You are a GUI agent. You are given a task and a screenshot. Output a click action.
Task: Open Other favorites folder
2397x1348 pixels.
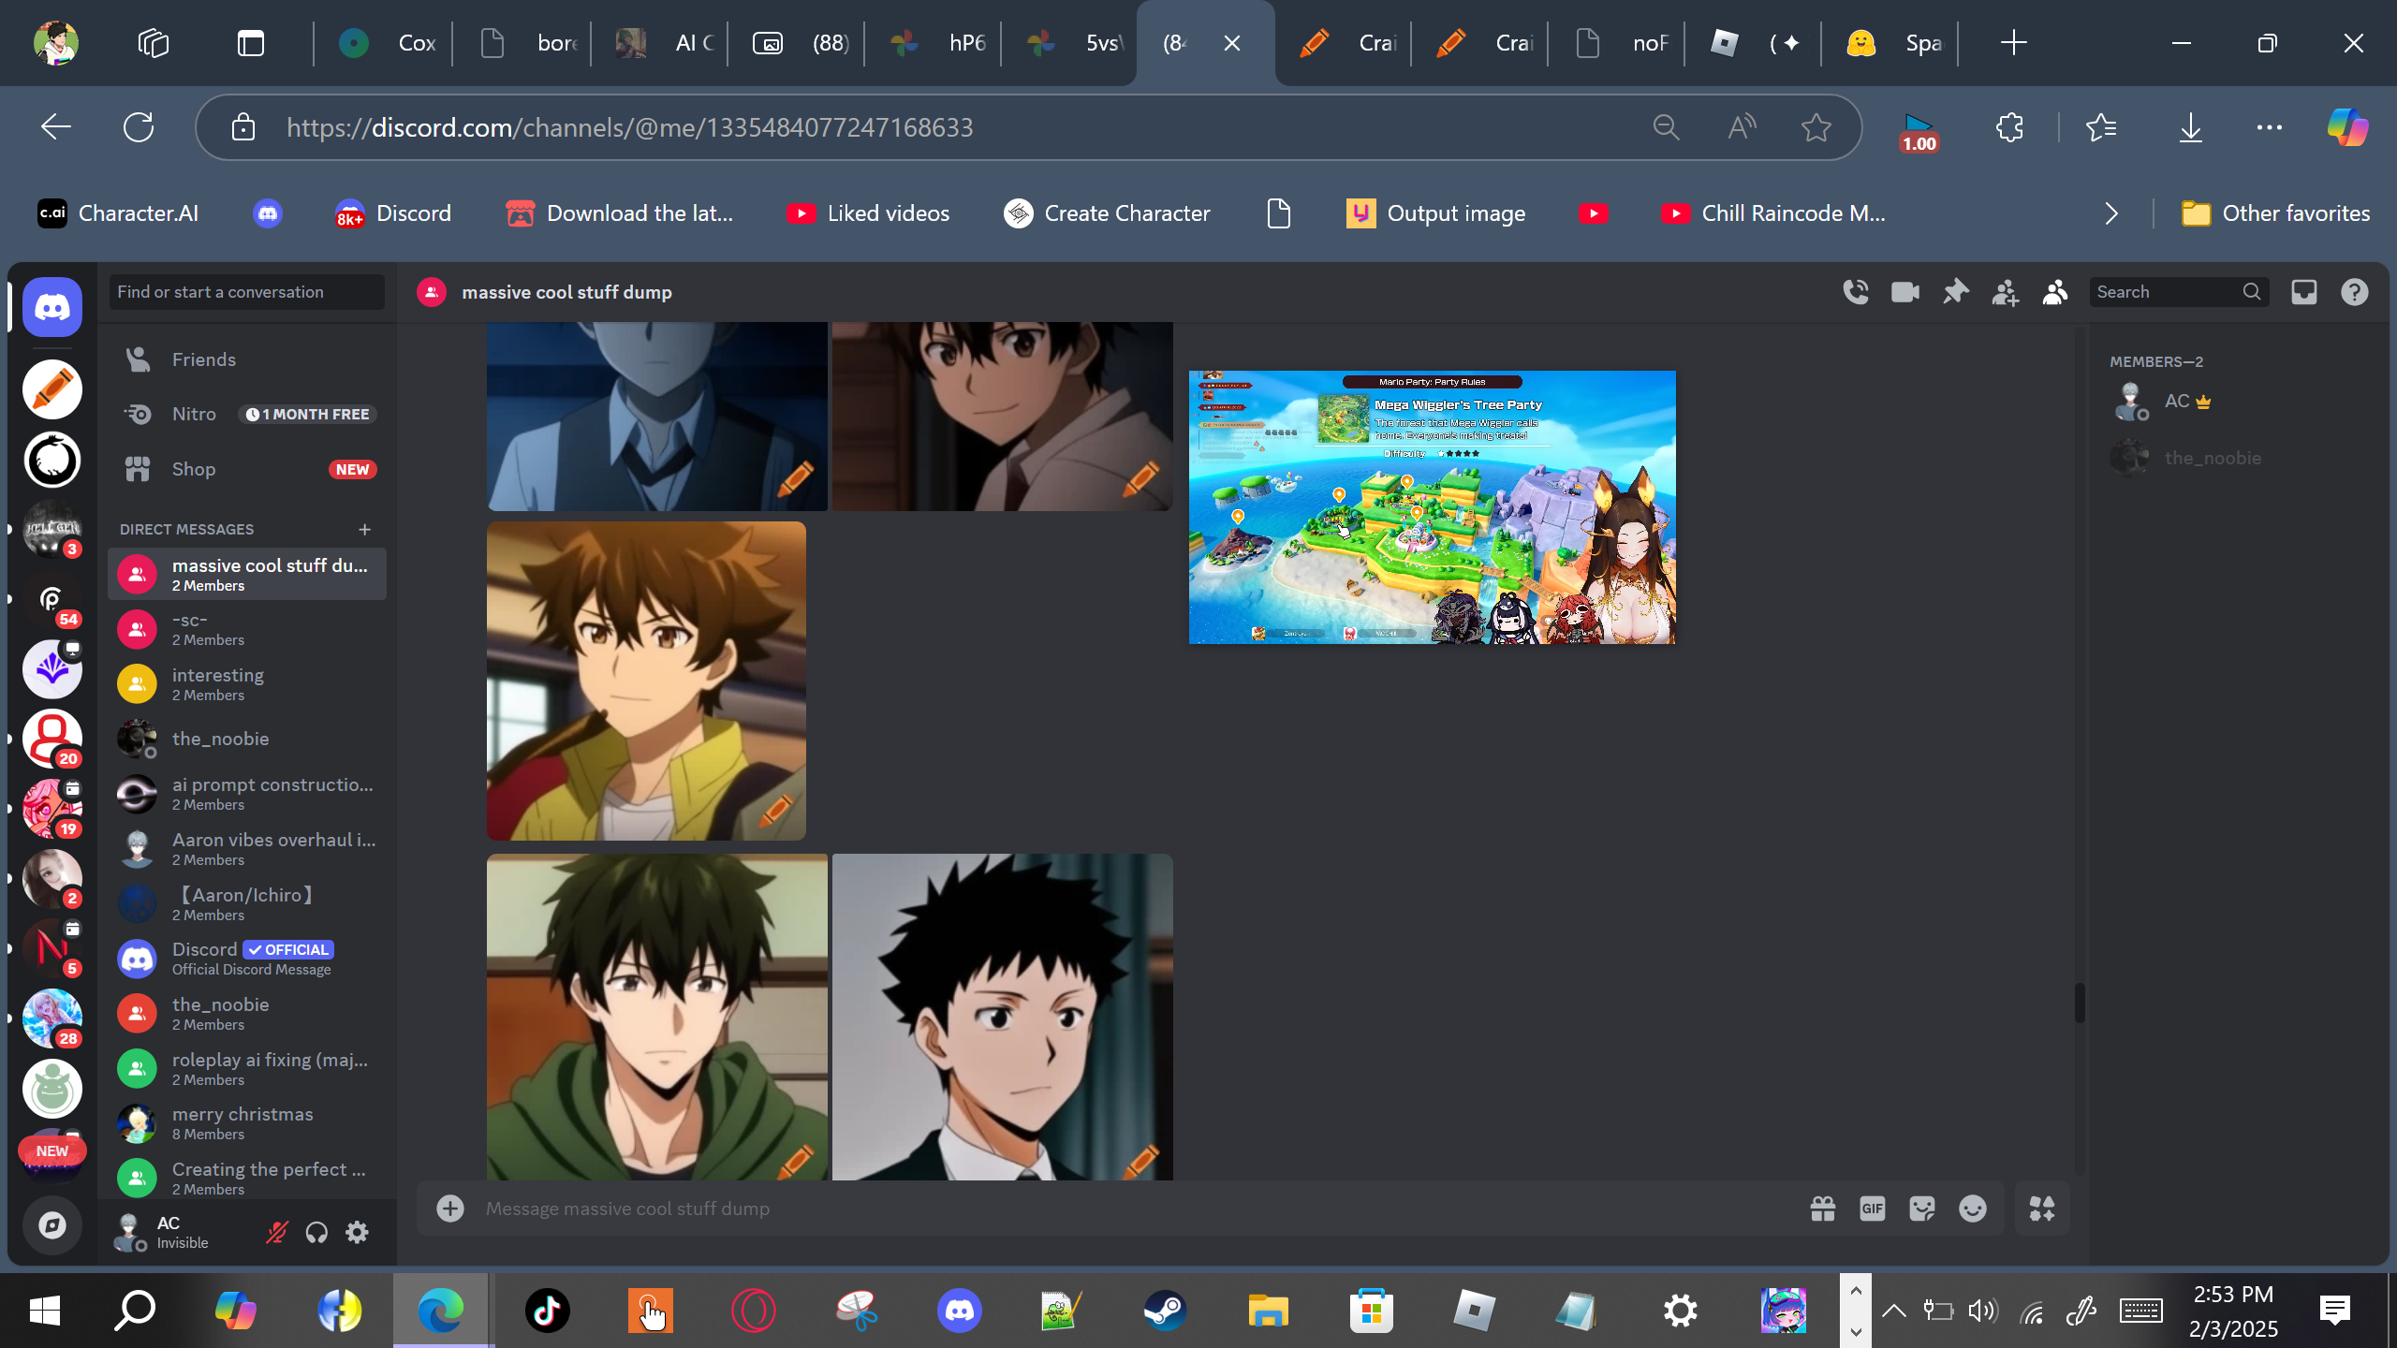coord(2275,213)
